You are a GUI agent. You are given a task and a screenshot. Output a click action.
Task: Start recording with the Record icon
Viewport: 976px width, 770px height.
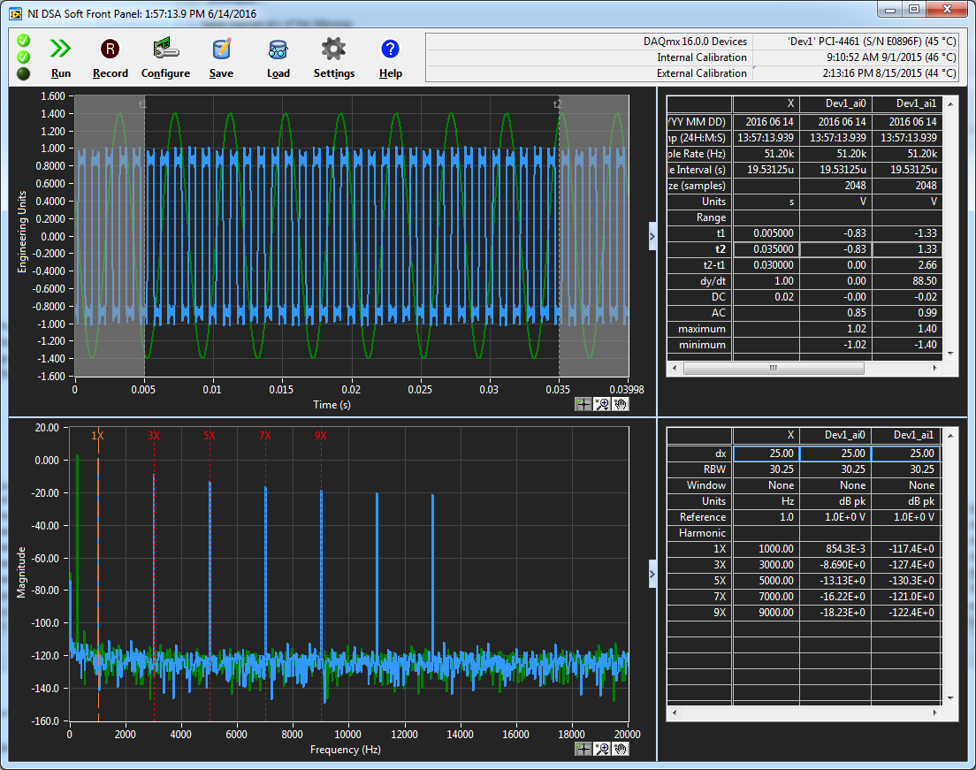(110, 50)
